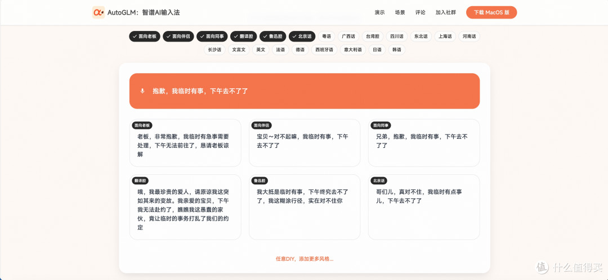Click the 任意DIY，添加更多风格 link
This screenshot has width=608, height=280.
(x=305, y=259)
